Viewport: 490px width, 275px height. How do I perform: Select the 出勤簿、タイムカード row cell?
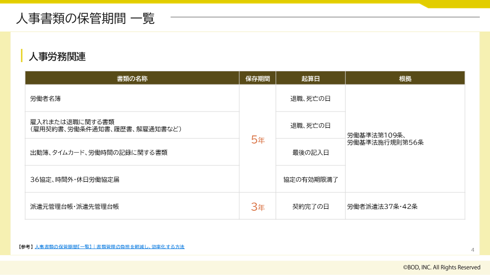(99, 152)
